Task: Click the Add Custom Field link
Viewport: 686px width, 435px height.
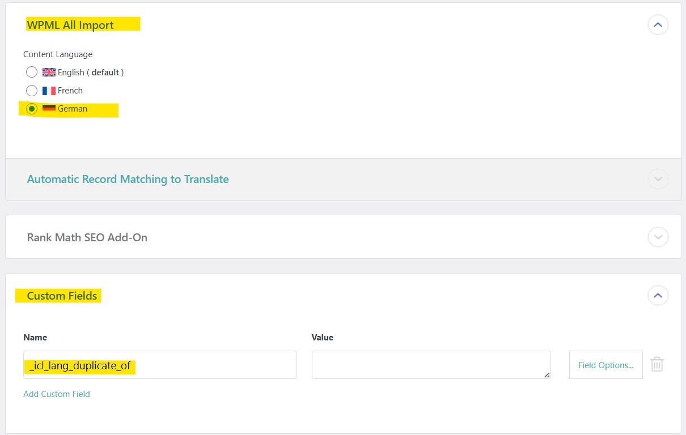Action: [57, 394]
